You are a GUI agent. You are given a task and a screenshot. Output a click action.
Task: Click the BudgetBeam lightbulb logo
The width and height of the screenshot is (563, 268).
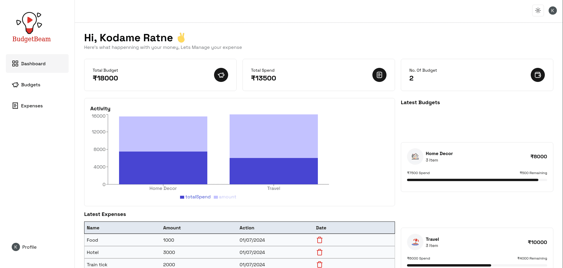(29, 23)
